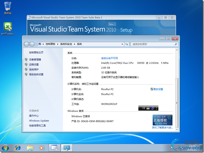Open the Recycle Bin desktop icon
Image resolution: width=204 pixels, height=153 pixels.
tap(8, 8)
